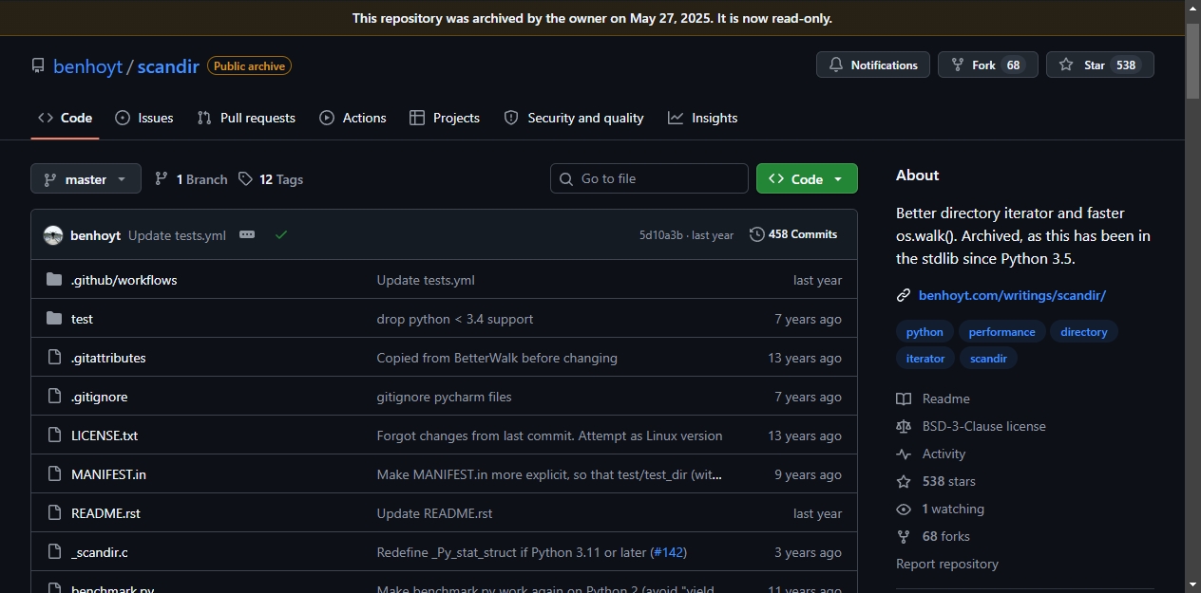Open the green Code dropdown button
The width and height of the screenshot is (1201, 593).
click(807, 178)
